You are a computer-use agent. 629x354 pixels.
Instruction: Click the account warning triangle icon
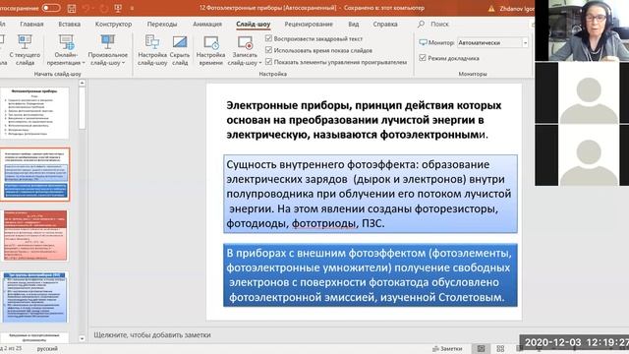491,9
